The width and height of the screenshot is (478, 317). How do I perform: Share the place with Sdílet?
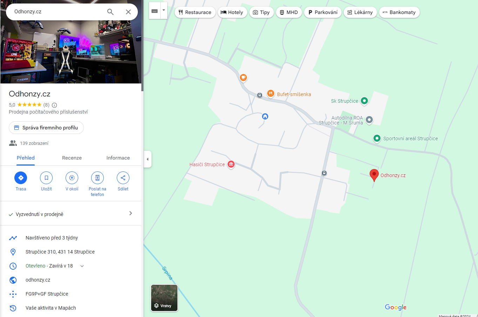click(123, 181)
